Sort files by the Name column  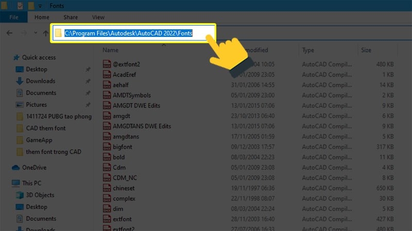pyautogui.click(x=110, y=50)
